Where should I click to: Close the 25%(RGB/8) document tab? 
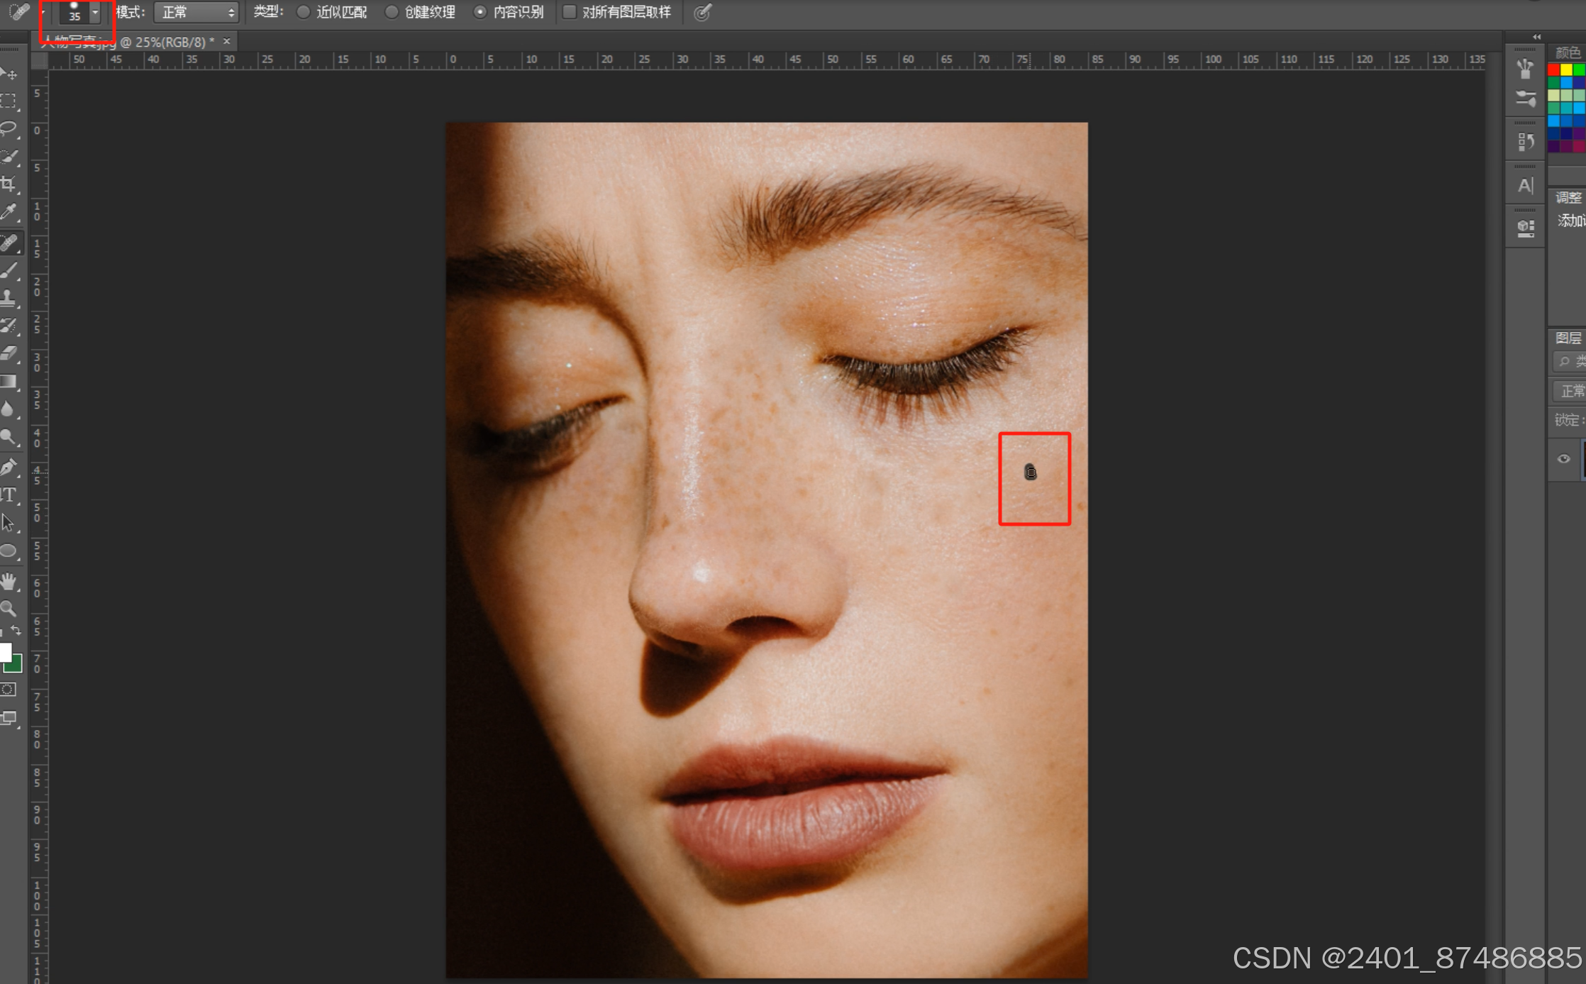pos(227,41)
